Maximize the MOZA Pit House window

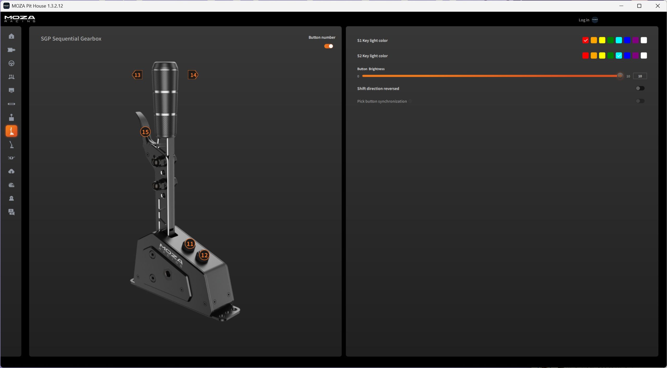639,6
